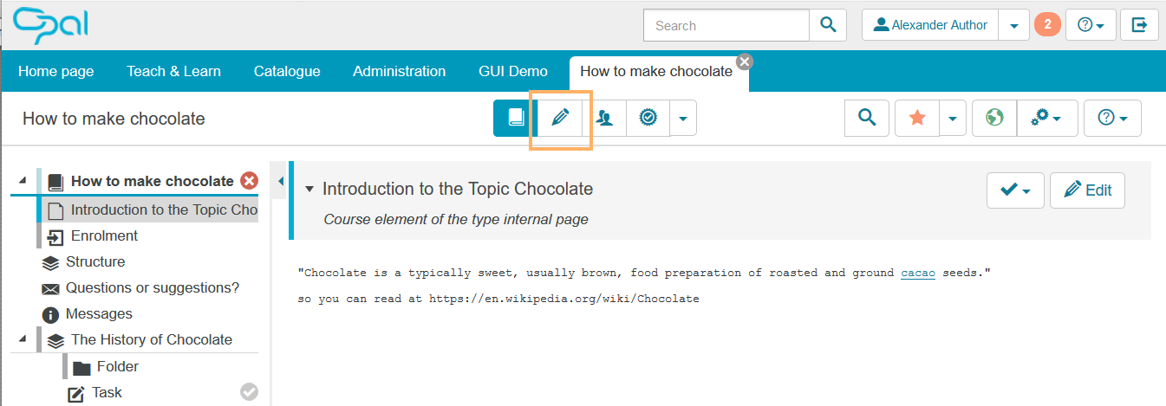The image size is (1166, 406).
Task: Click into the Search input field
Action: click(x=726, y=25)
